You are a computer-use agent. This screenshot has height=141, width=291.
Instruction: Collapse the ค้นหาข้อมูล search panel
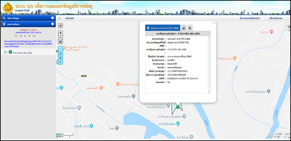[x=52, y=18]
